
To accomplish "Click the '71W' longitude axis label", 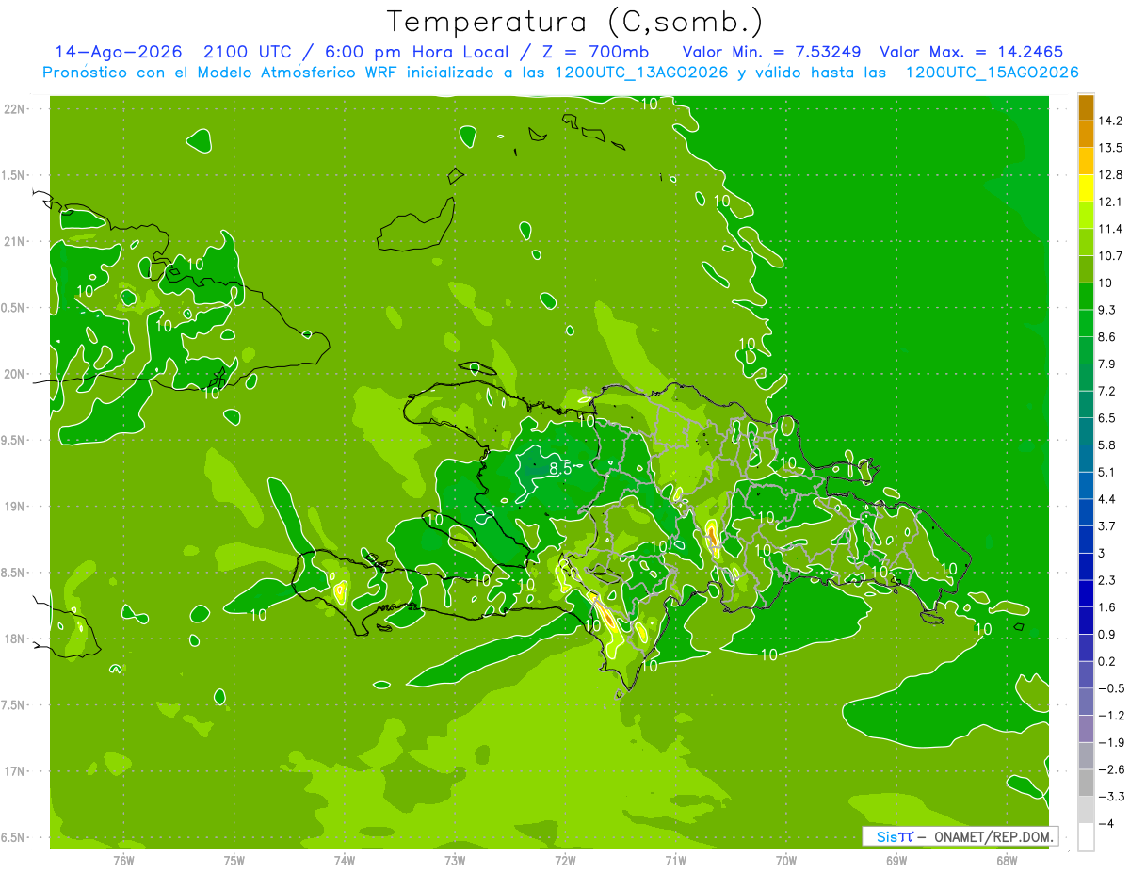I will click(675, 859).
